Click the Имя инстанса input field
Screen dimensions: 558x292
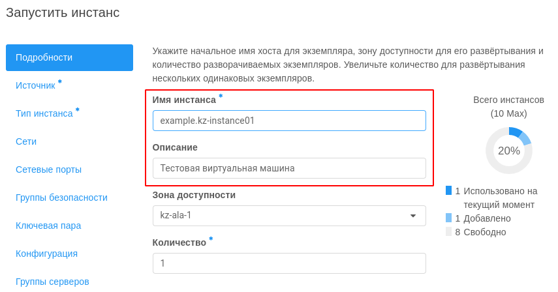click(289, 121)
